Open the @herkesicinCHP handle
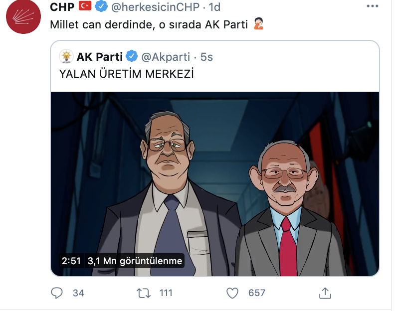 pos(156,7)
